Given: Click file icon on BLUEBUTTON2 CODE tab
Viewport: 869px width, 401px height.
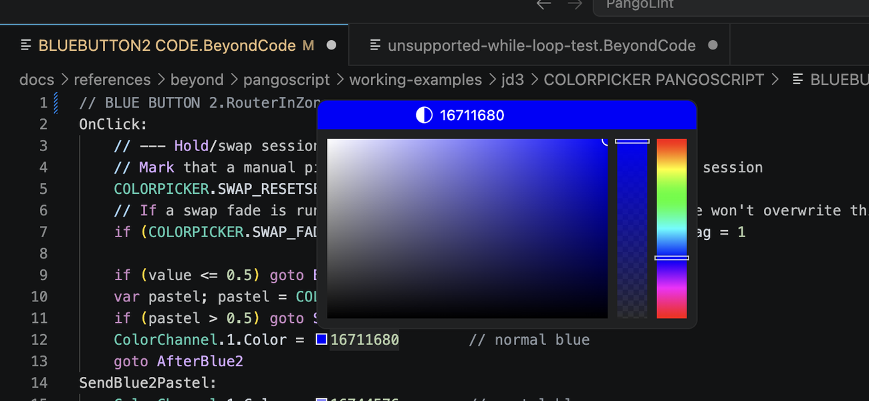Looking at the screenshot, I should click(26, 45).
